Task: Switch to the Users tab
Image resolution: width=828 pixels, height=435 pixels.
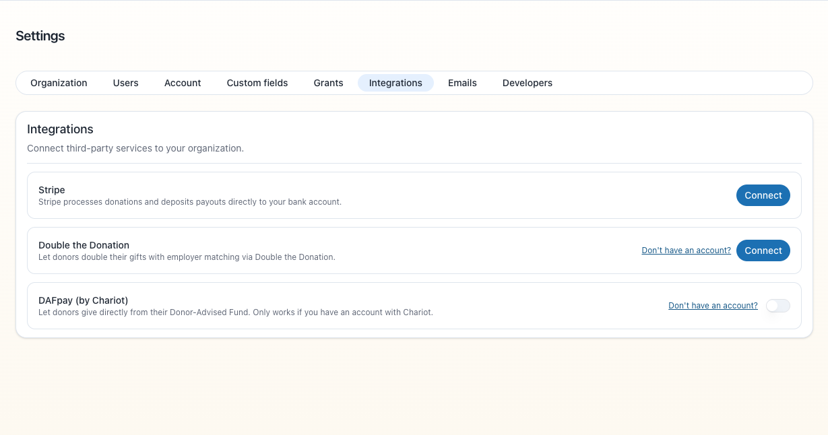Action: pos(126,83)
